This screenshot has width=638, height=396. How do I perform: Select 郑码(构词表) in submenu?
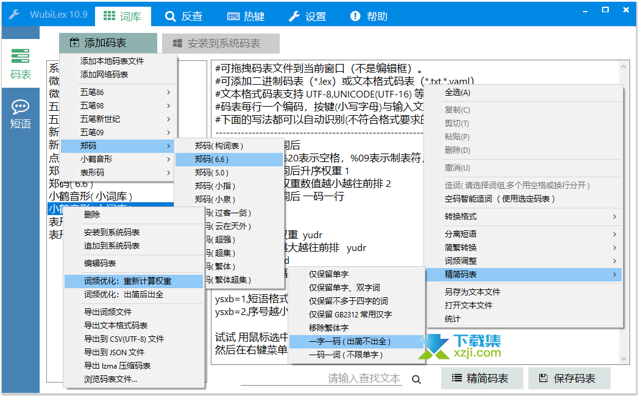[229, 146]
